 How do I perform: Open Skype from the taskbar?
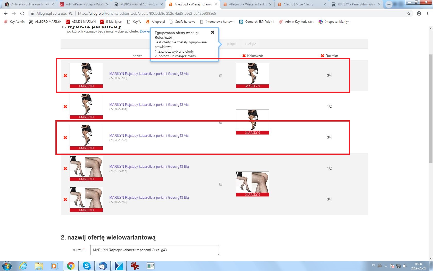[x=87, y=266]
